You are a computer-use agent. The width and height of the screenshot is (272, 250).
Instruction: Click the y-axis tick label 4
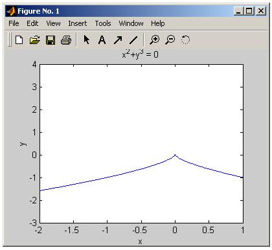[34, 64]
